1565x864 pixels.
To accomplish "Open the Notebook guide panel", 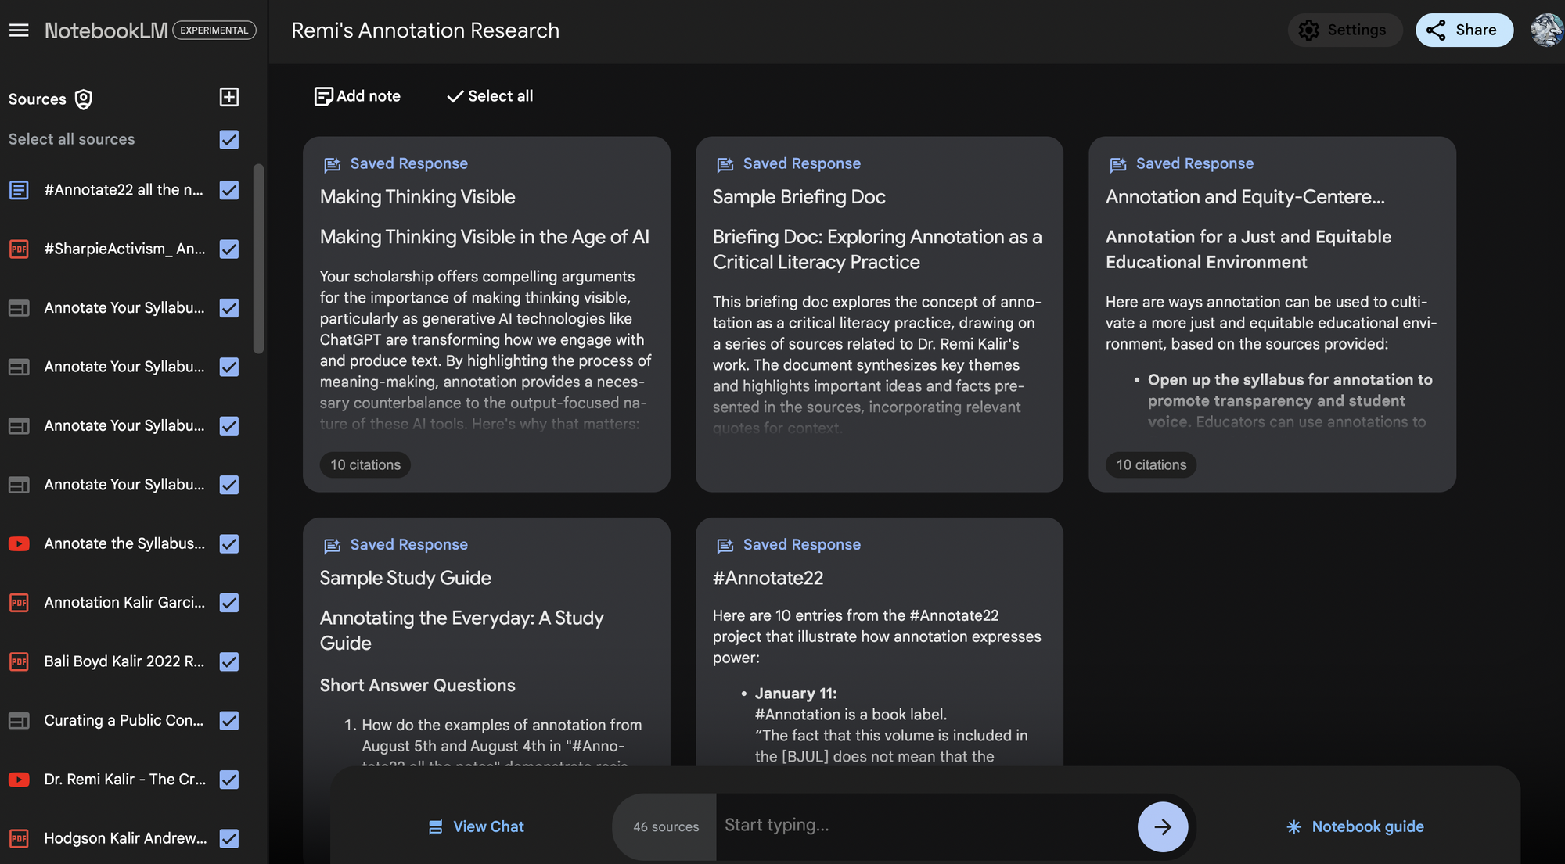I will 1355,826.
